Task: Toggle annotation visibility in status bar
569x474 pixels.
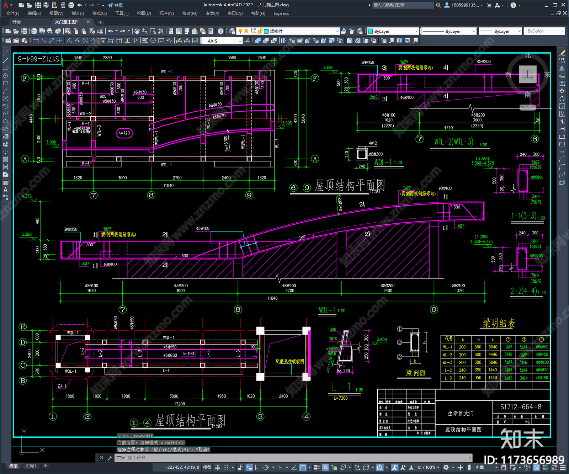Action: point(394,467)
